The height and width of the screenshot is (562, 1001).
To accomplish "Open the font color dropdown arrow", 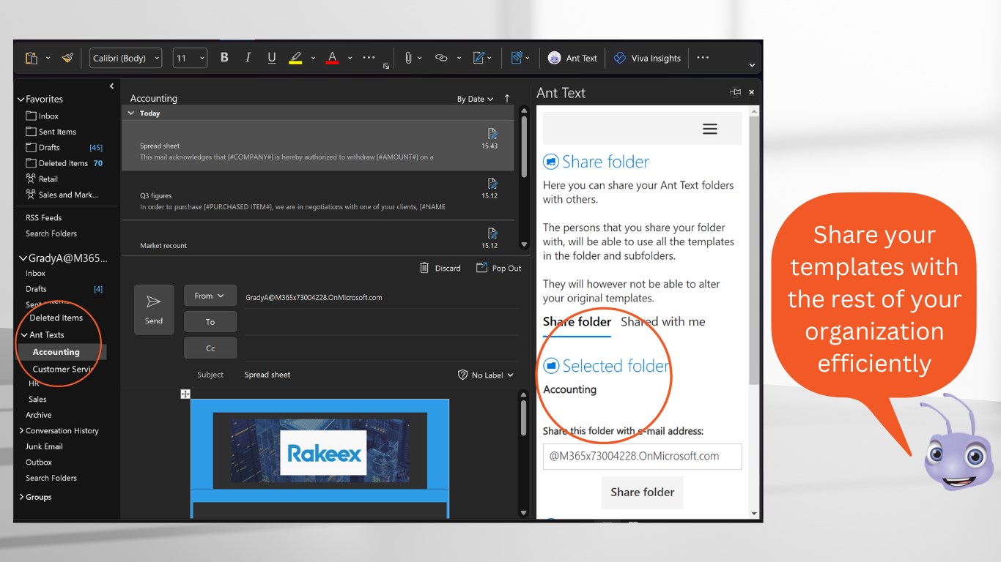I will 350,58.
